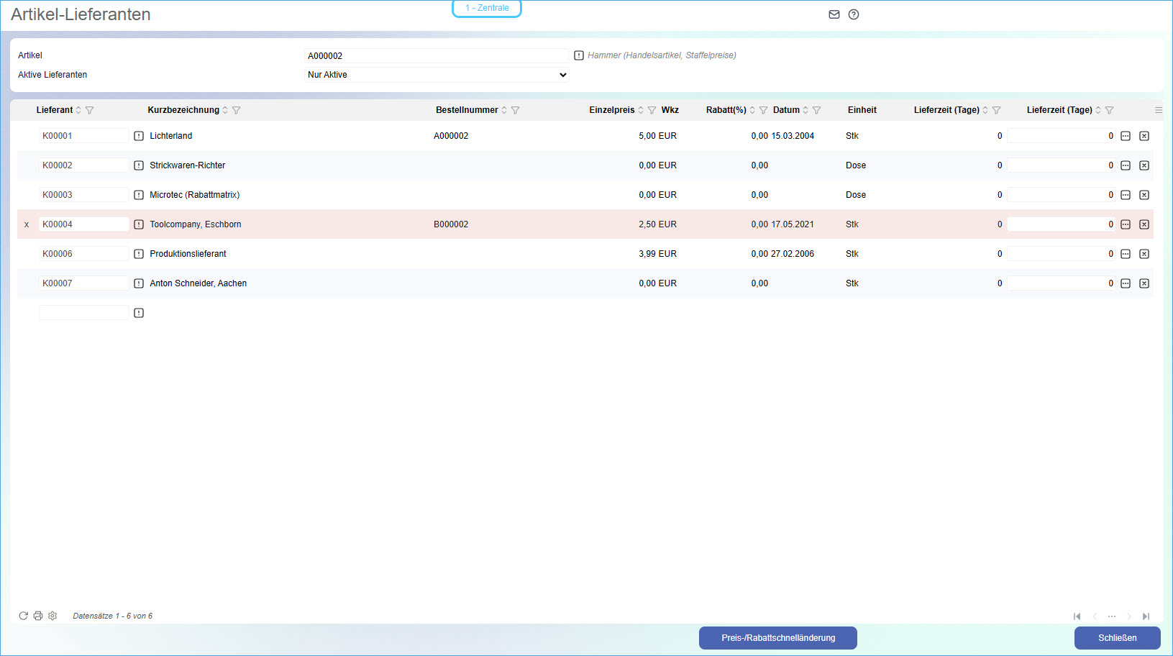The height and width of the screenshot is (656, 1173).
Task: Sort by Lieferant column arrows
Action: tap(78, 110)
